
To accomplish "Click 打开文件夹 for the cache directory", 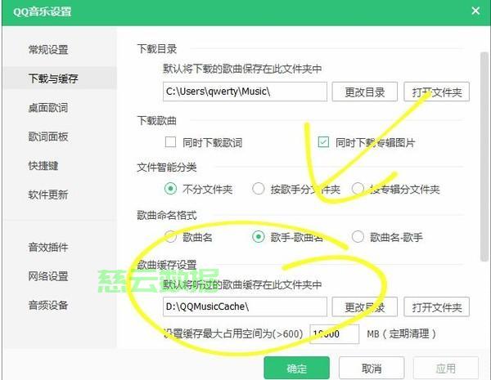I will (x=437, y=306).
